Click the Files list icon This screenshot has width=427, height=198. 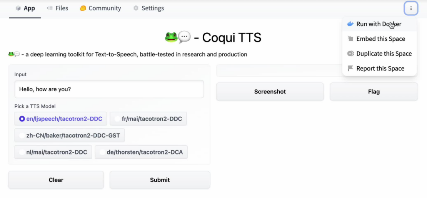[x=50, y=8]
